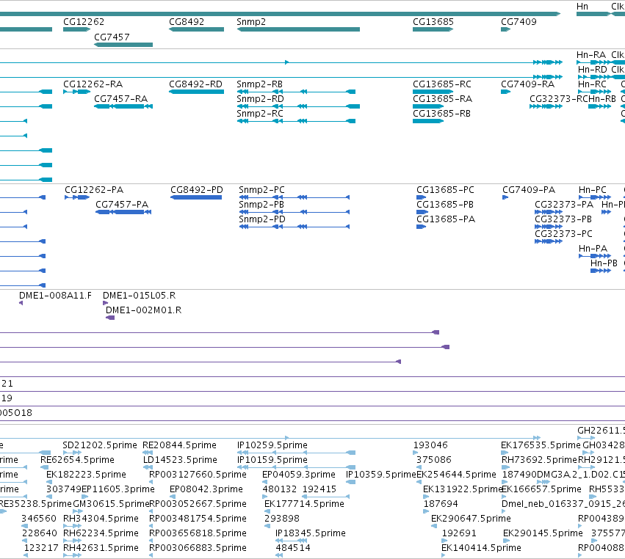Click the CG12262 gene label
Screen dimensions: 625x559
(x=84, y=22)
